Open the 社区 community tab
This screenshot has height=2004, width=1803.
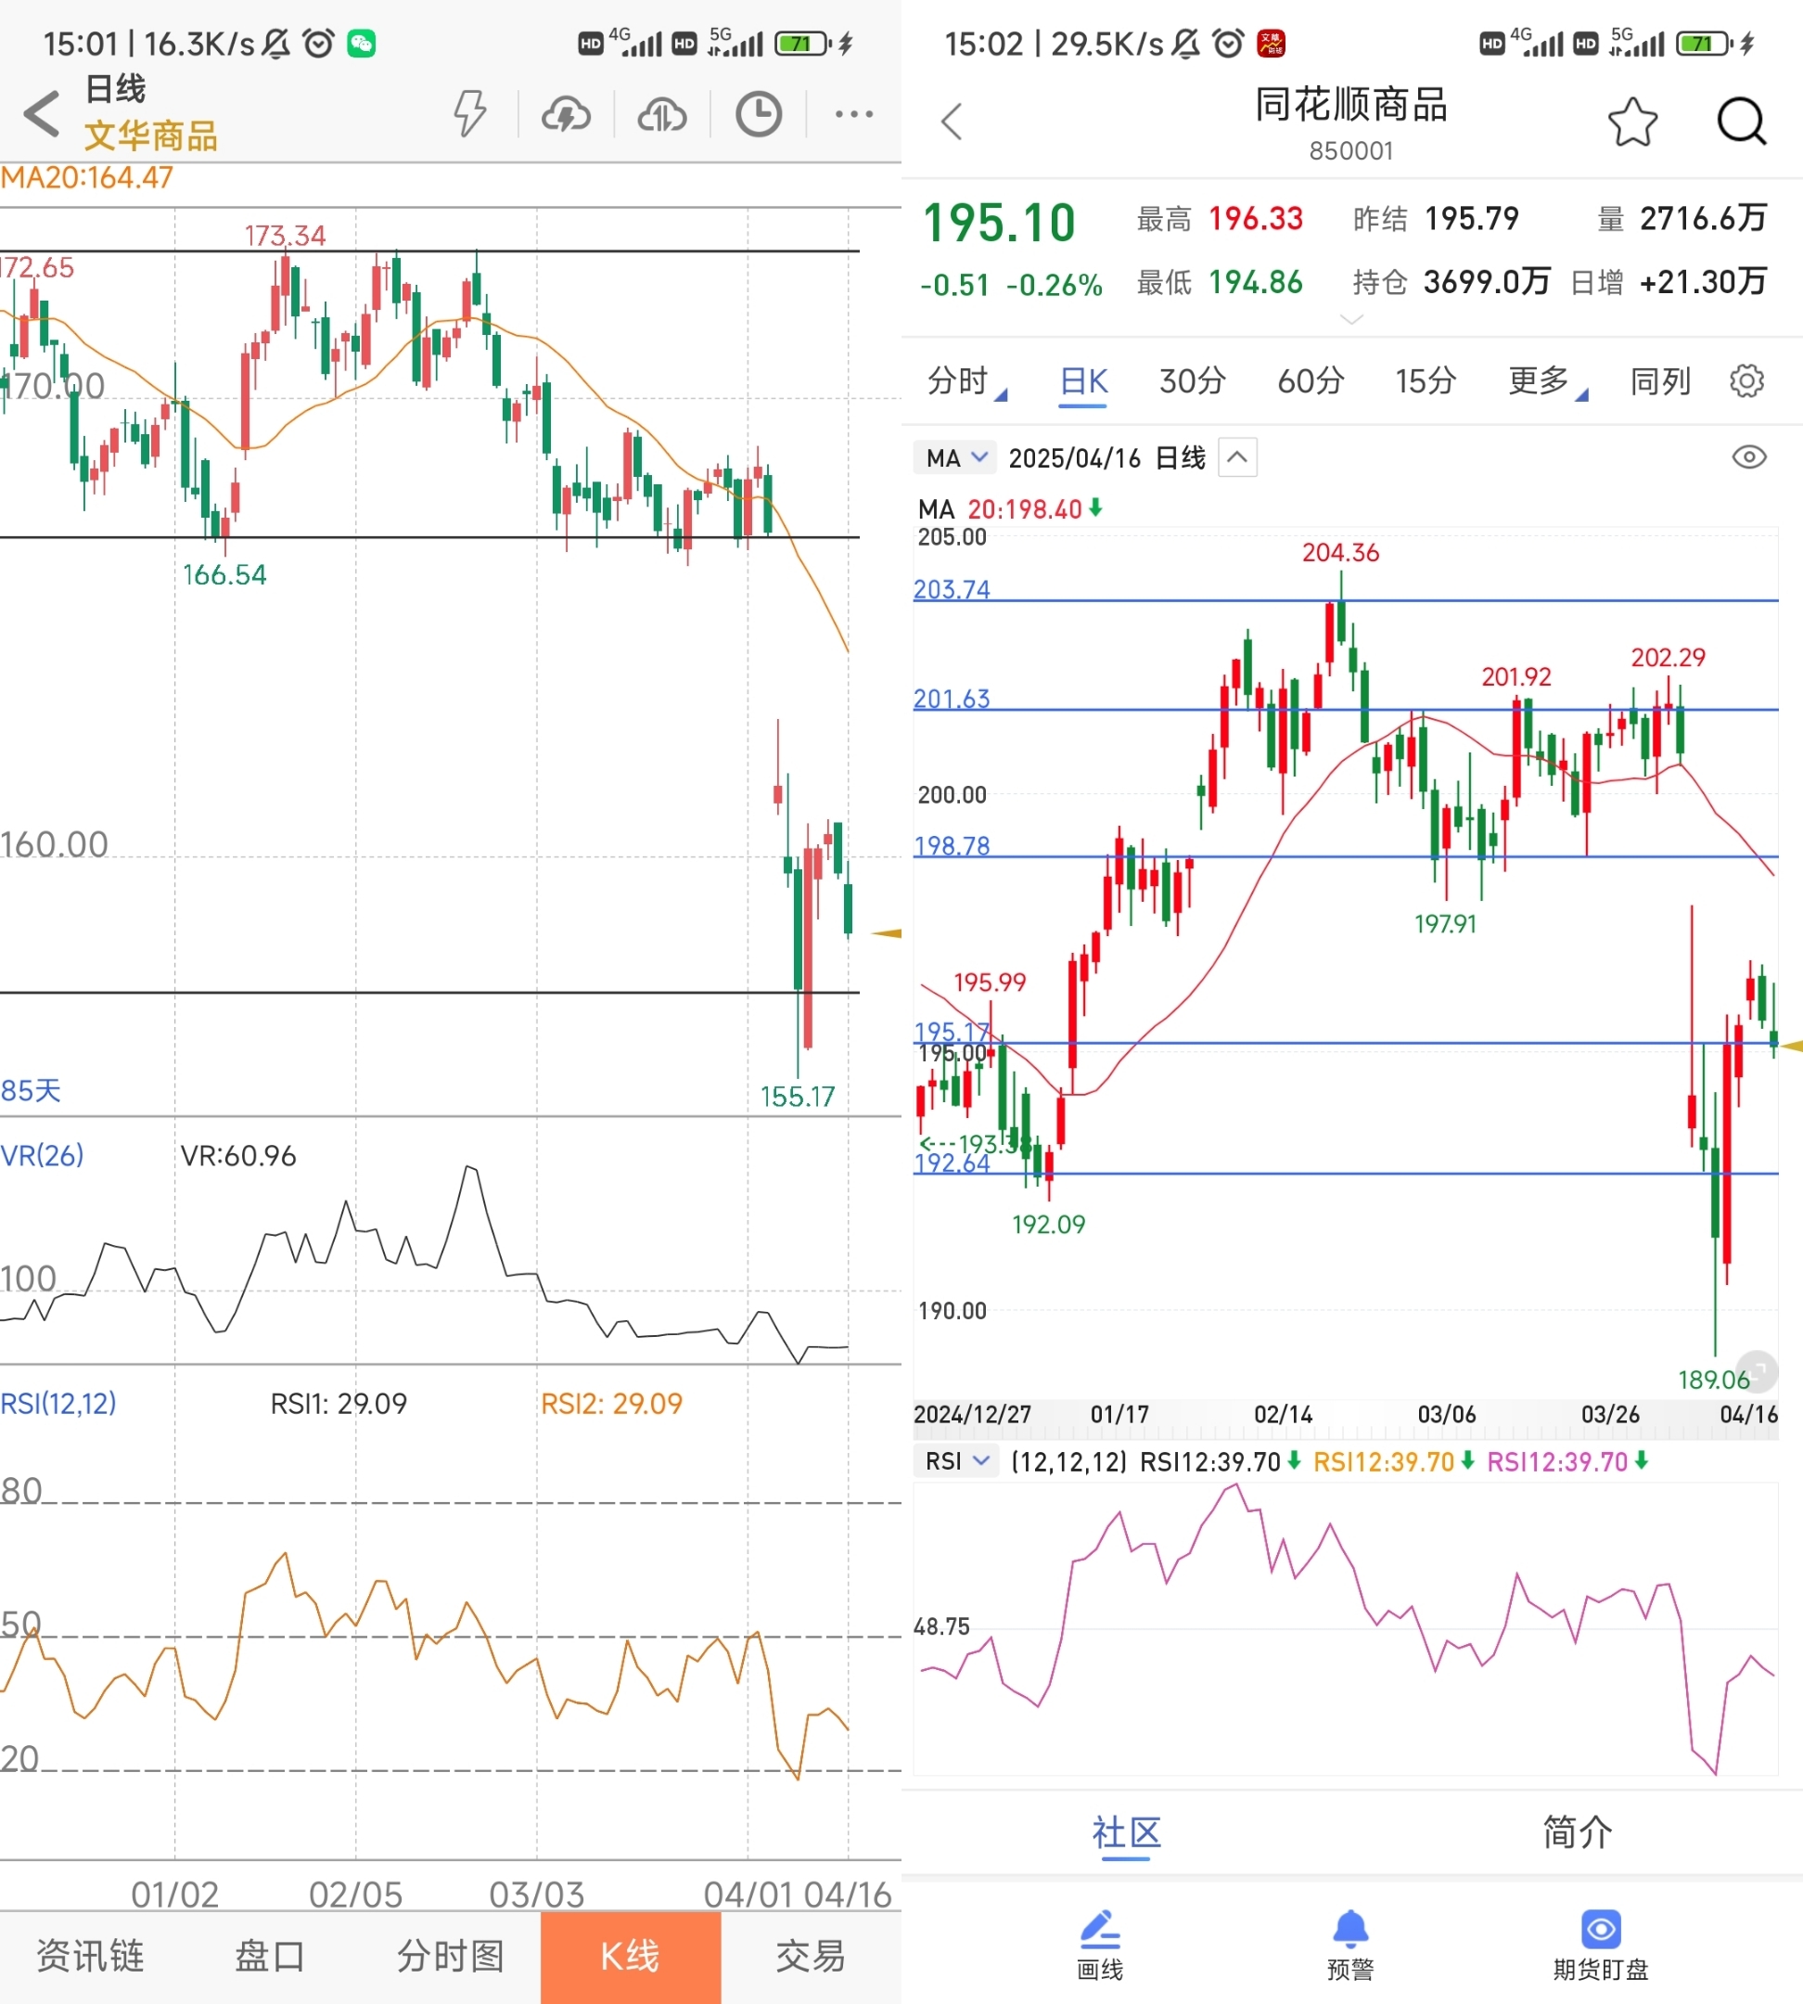coord(1126,1833)
